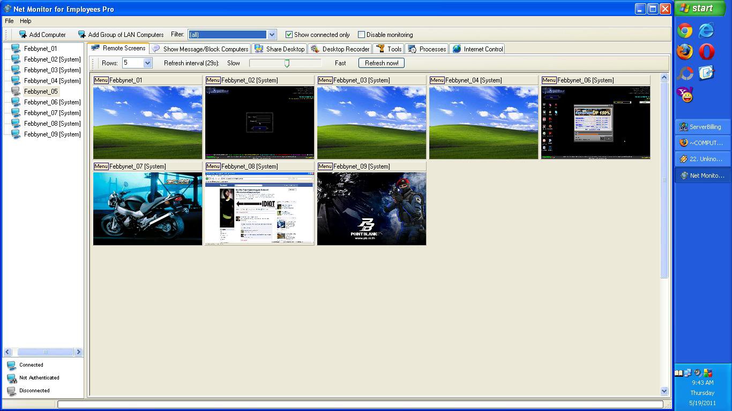Select Febbynet_08 [System] in the computer list
The width and height of the screenshot is (732, 411).
point(53,124)
